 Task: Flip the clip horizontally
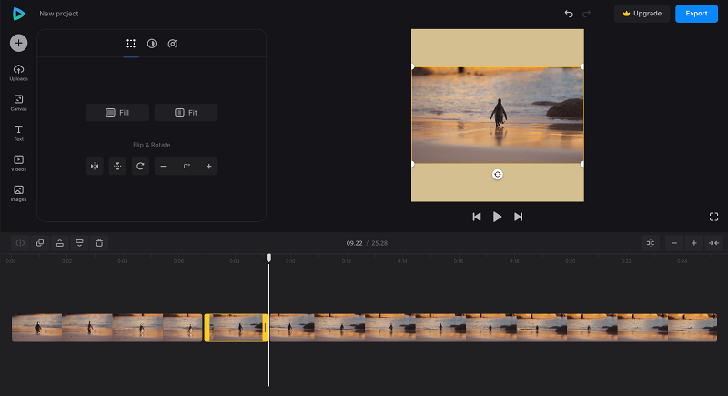(x=95, y=167)
